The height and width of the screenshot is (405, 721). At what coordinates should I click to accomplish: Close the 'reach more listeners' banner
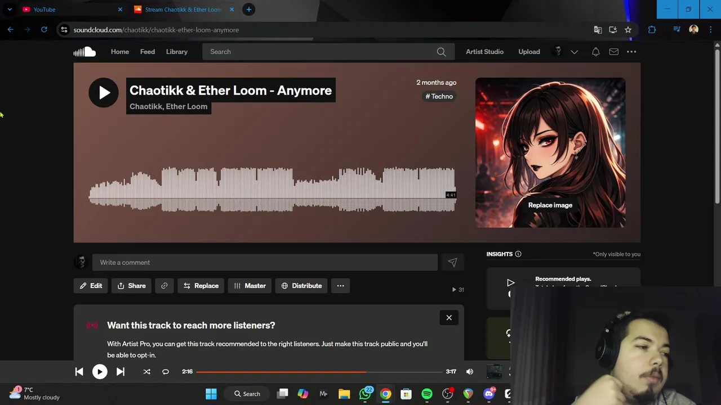449,318
